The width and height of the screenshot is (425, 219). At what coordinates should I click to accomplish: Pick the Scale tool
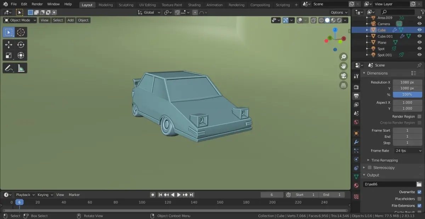[x=9, y=56]
